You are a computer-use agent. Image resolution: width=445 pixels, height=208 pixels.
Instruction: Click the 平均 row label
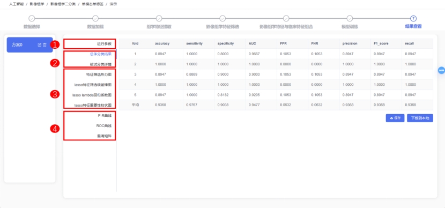point(135,105)
